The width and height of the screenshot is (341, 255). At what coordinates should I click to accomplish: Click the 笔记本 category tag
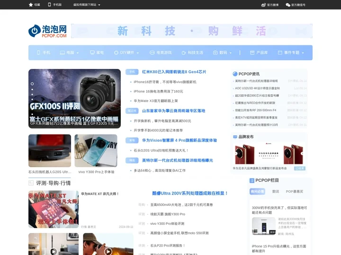pos(132,111)
